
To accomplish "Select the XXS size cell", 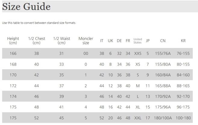I will pyautogui.click(x=138, y=53).
